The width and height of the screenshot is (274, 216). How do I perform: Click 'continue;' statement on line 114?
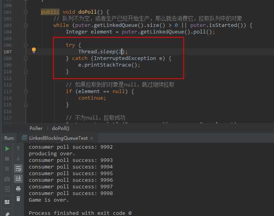[92, 98]
